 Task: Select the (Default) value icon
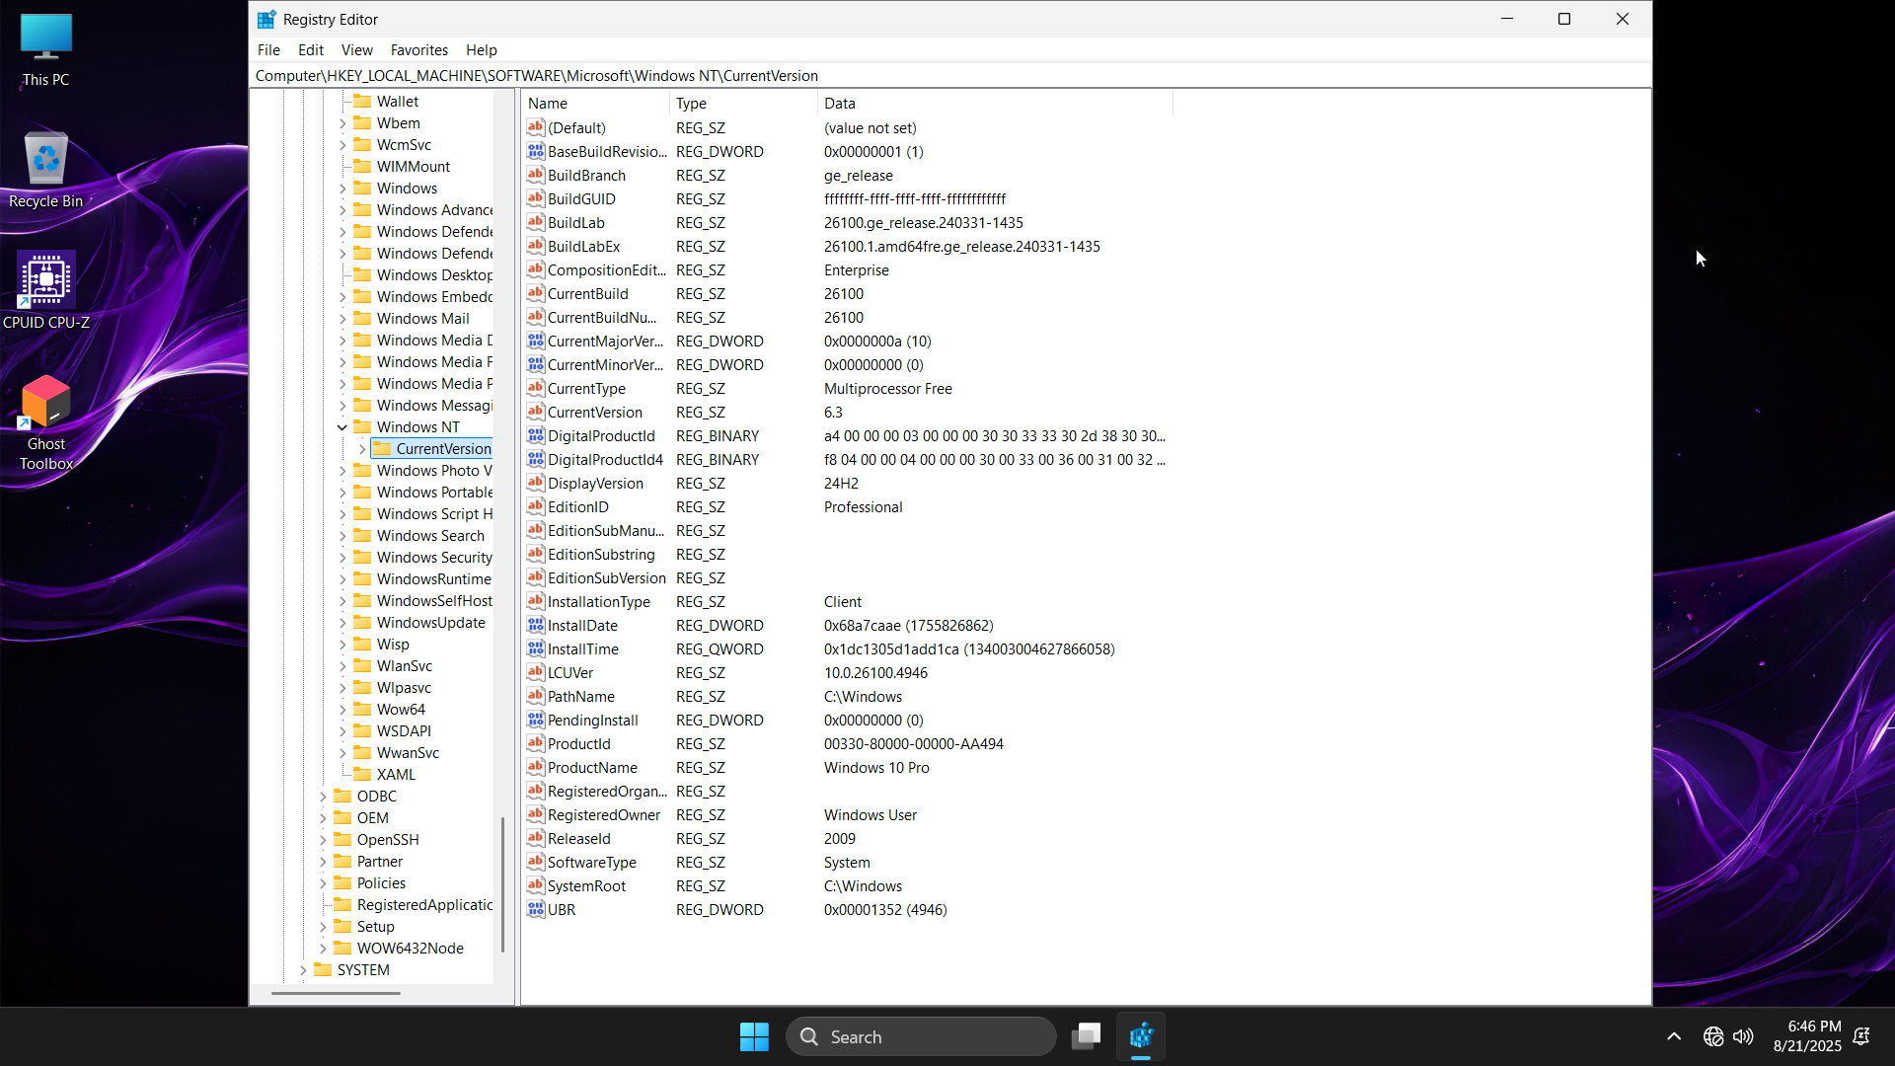(x=535, y=127)
